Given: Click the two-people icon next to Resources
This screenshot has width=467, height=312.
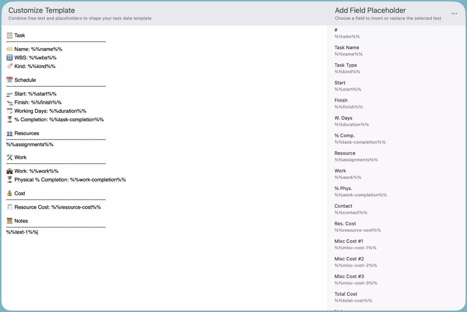Looking at the screenshot, I should (9, 133).
